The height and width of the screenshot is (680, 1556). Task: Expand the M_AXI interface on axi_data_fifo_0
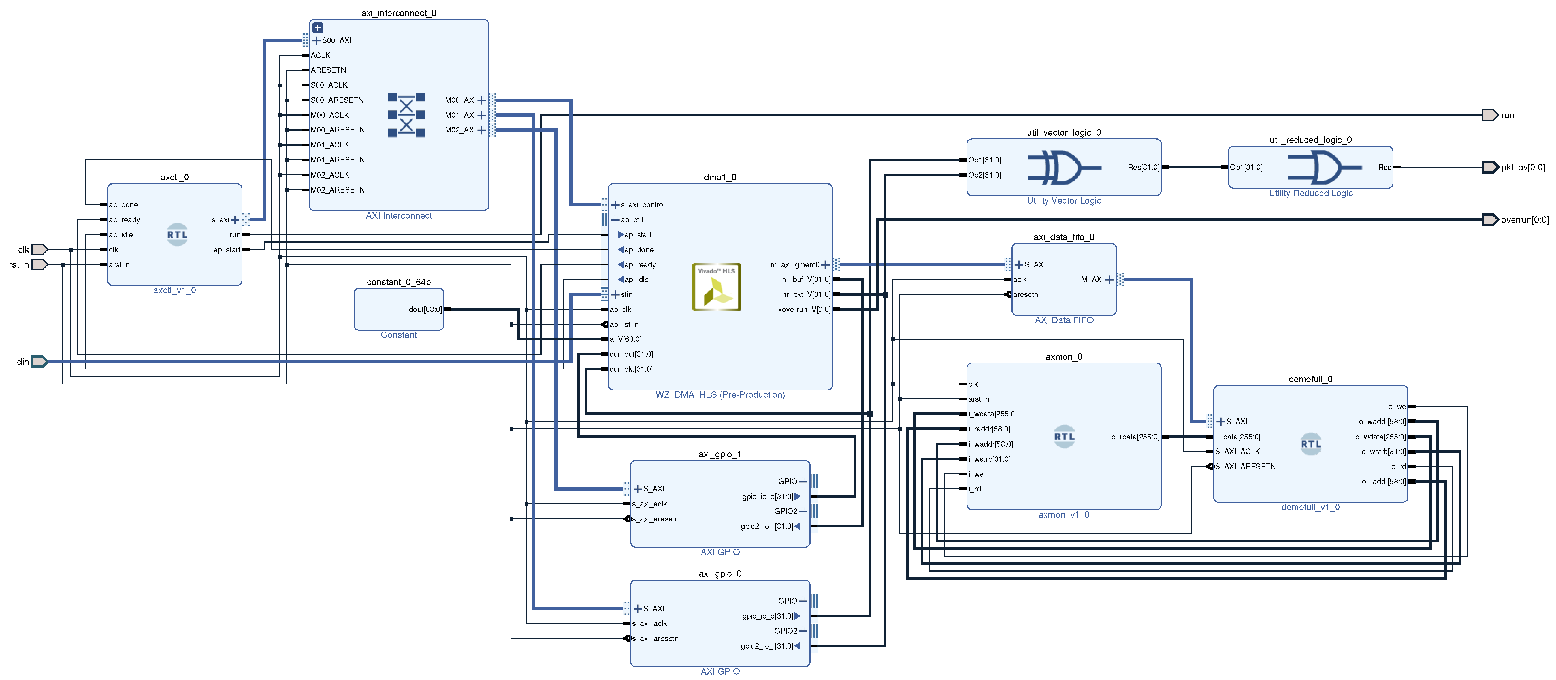click(x=1109, y=279)
